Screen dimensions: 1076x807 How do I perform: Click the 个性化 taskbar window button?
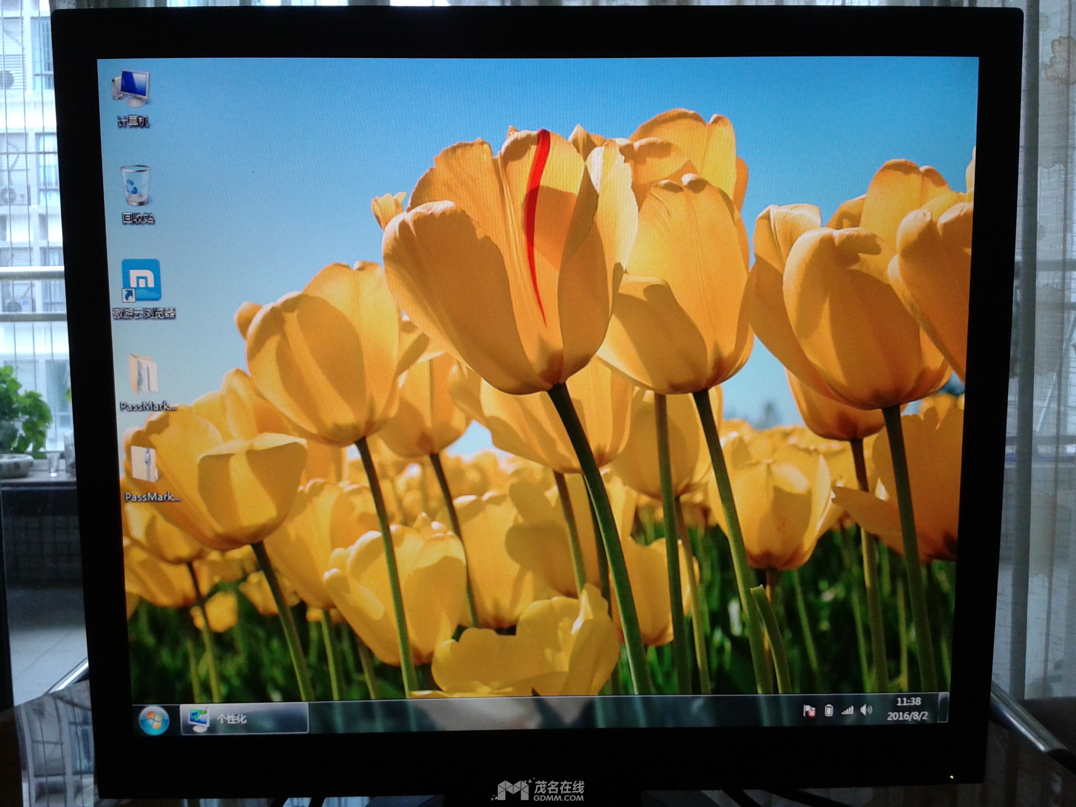[244, 718]
